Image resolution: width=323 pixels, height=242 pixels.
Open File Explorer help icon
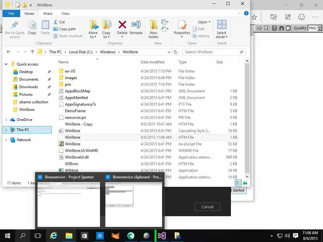246,13
